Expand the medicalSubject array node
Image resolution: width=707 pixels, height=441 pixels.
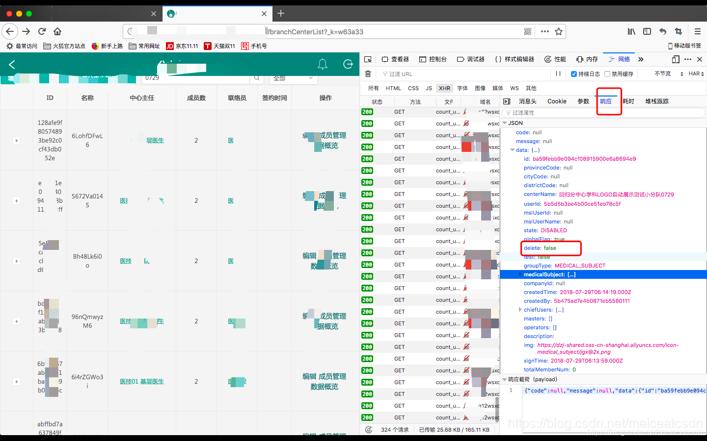520,274
